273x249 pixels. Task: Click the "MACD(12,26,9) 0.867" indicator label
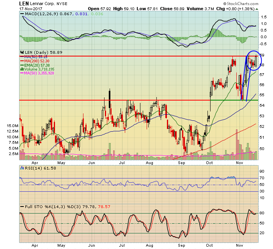(49, 14)
